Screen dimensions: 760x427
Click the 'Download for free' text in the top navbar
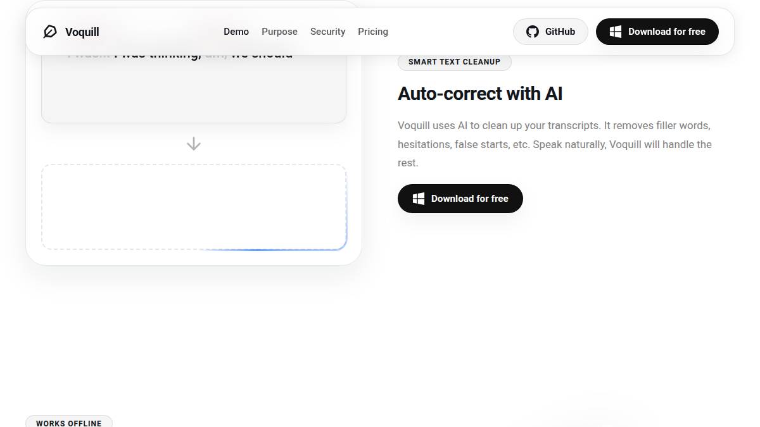(x=666, y=32)
